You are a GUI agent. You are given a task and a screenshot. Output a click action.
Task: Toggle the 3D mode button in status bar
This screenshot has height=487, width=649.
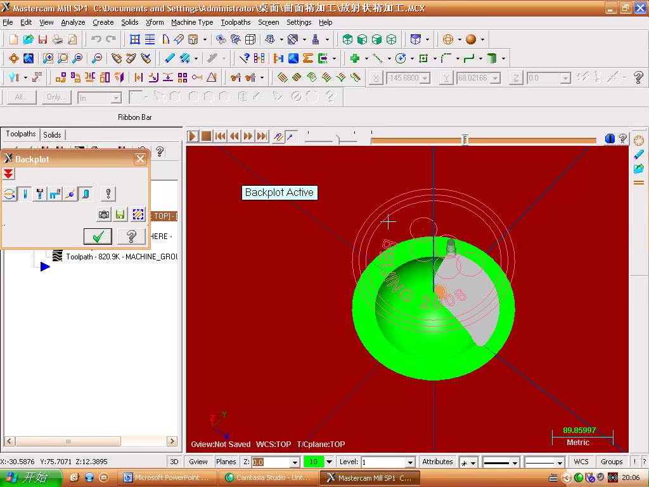pos(174,462)
